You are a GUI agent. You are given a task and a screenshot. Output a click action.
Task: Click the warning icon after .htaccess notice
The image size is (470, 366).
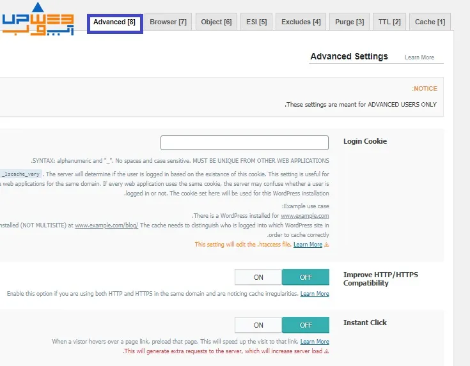coord(326,245)
